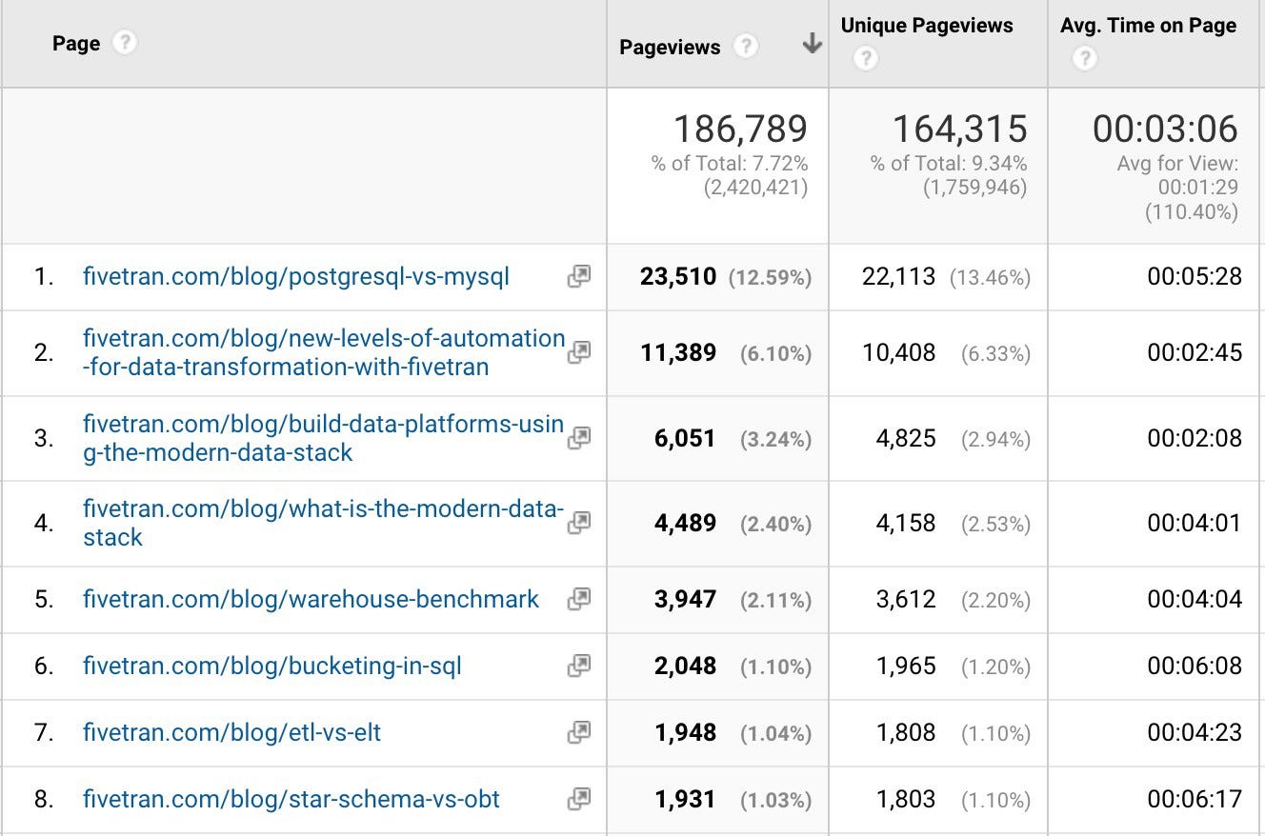Select time on page 00:06:08
The width and height of the screenshot is (1265, 836).
[1195, 666]
